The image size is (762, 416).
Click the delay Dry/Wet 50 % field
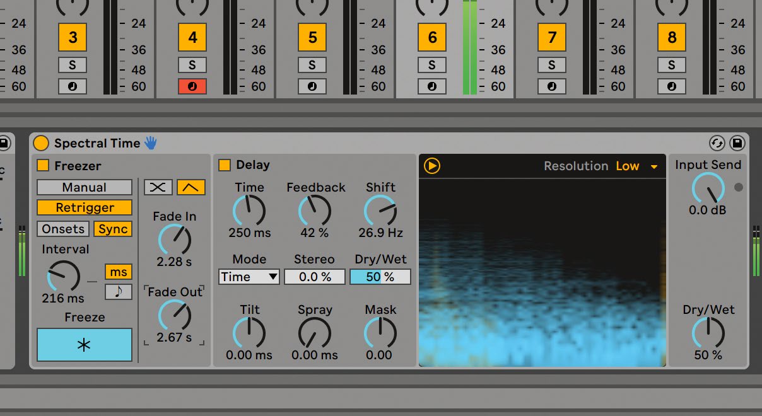coord(380,277)
